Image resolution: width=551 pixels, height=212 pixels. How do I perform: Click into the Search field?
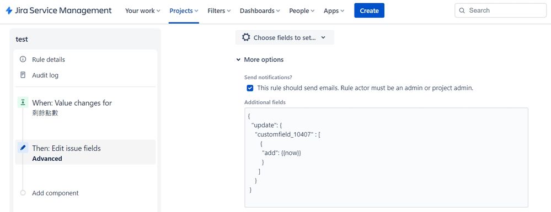click(x=500, y=10)
